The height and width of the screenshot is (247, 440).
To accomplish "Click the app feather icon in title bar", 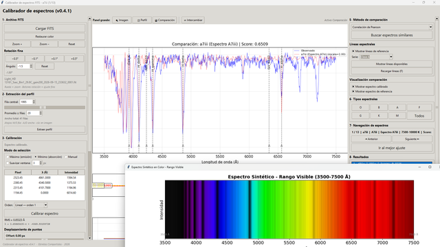I will pyautogui.click(x=3, y=3).
